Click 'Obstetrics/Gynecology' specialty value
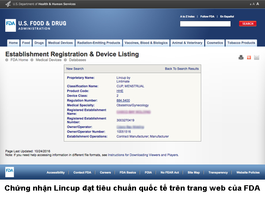 (x=132, y=105)
